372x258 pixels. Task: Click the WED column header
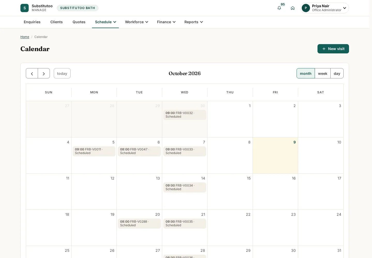click(x=185, y=92)
